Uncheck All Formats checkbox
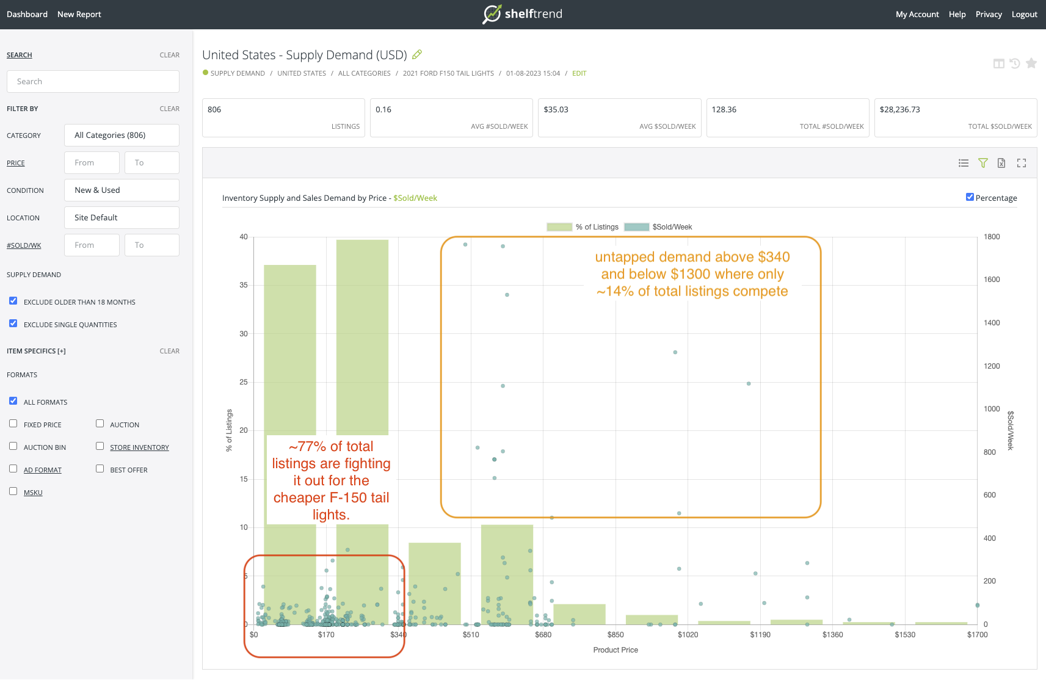The image size is (1046, 680). (13, 401)
